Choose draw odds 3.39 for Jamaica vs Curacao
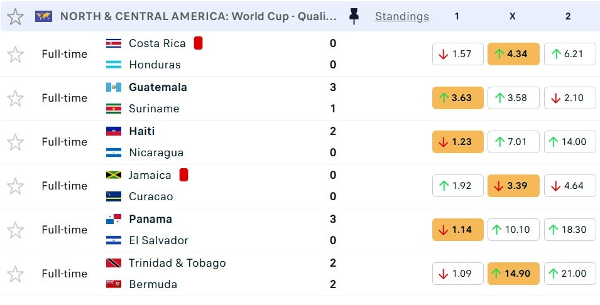The height and width of the screenshot is (305, 600). tap(513, 186)
